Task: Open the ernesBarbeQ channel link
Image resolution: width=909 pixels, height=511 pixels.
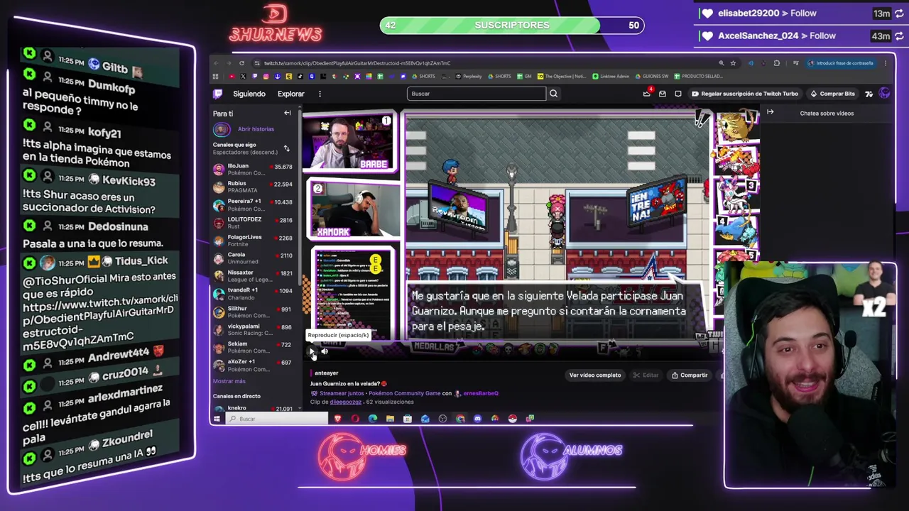Action: pyautogui.click(x=481, y=393)
